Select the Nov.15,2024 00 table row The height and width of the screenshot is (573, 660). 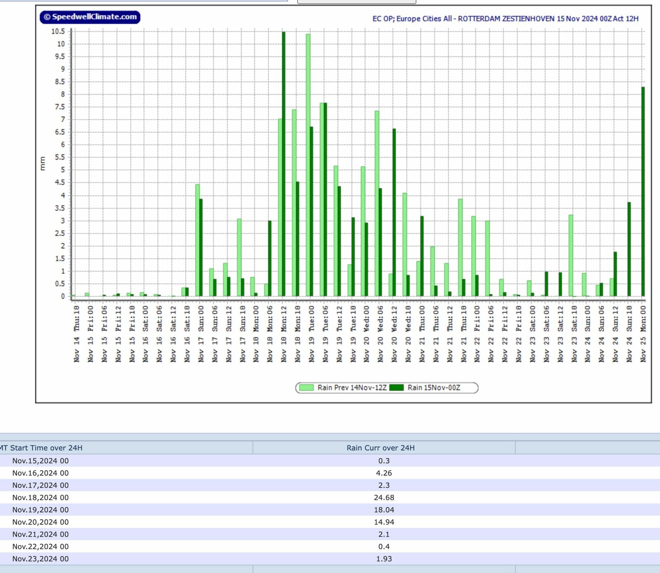pos(330,461)
